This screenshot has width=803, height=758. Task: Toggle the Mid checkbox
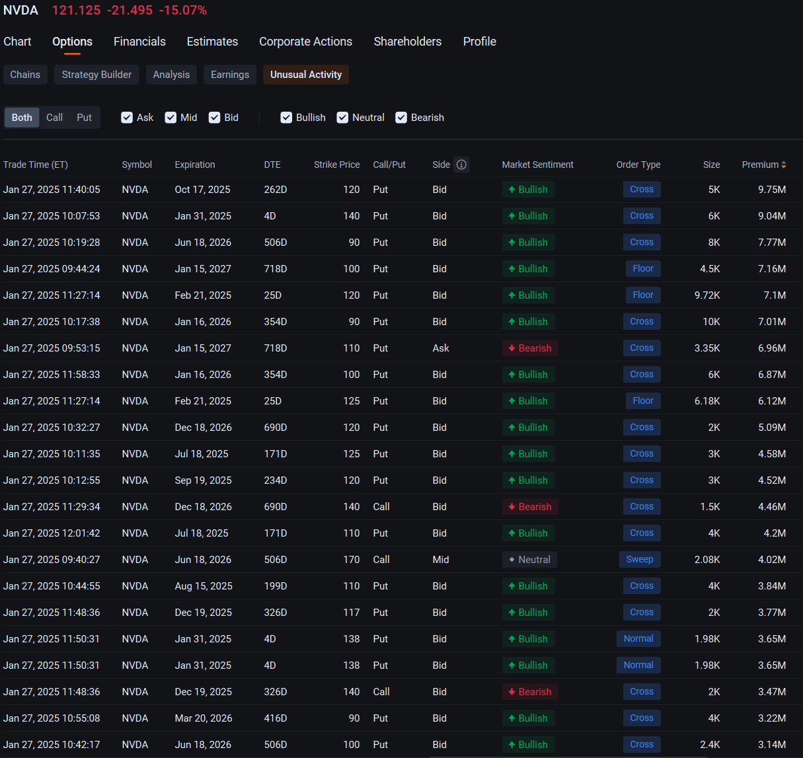(x=171, y=118)
